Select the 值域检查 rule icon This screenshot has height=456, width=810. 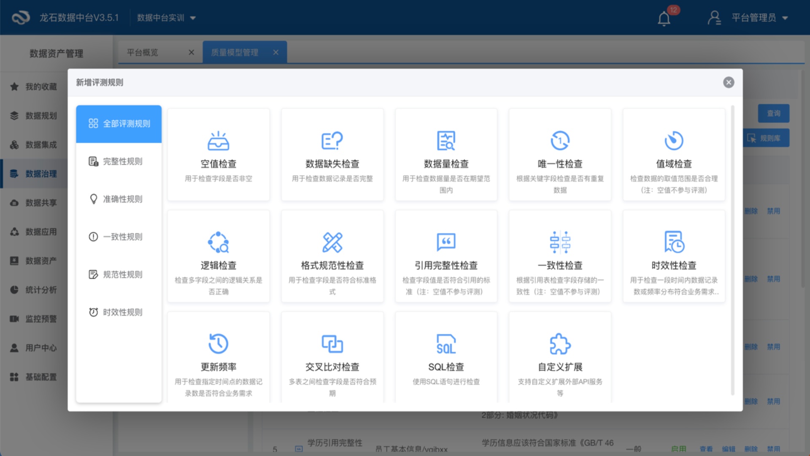pyautogui.click(x=674, y=141)
